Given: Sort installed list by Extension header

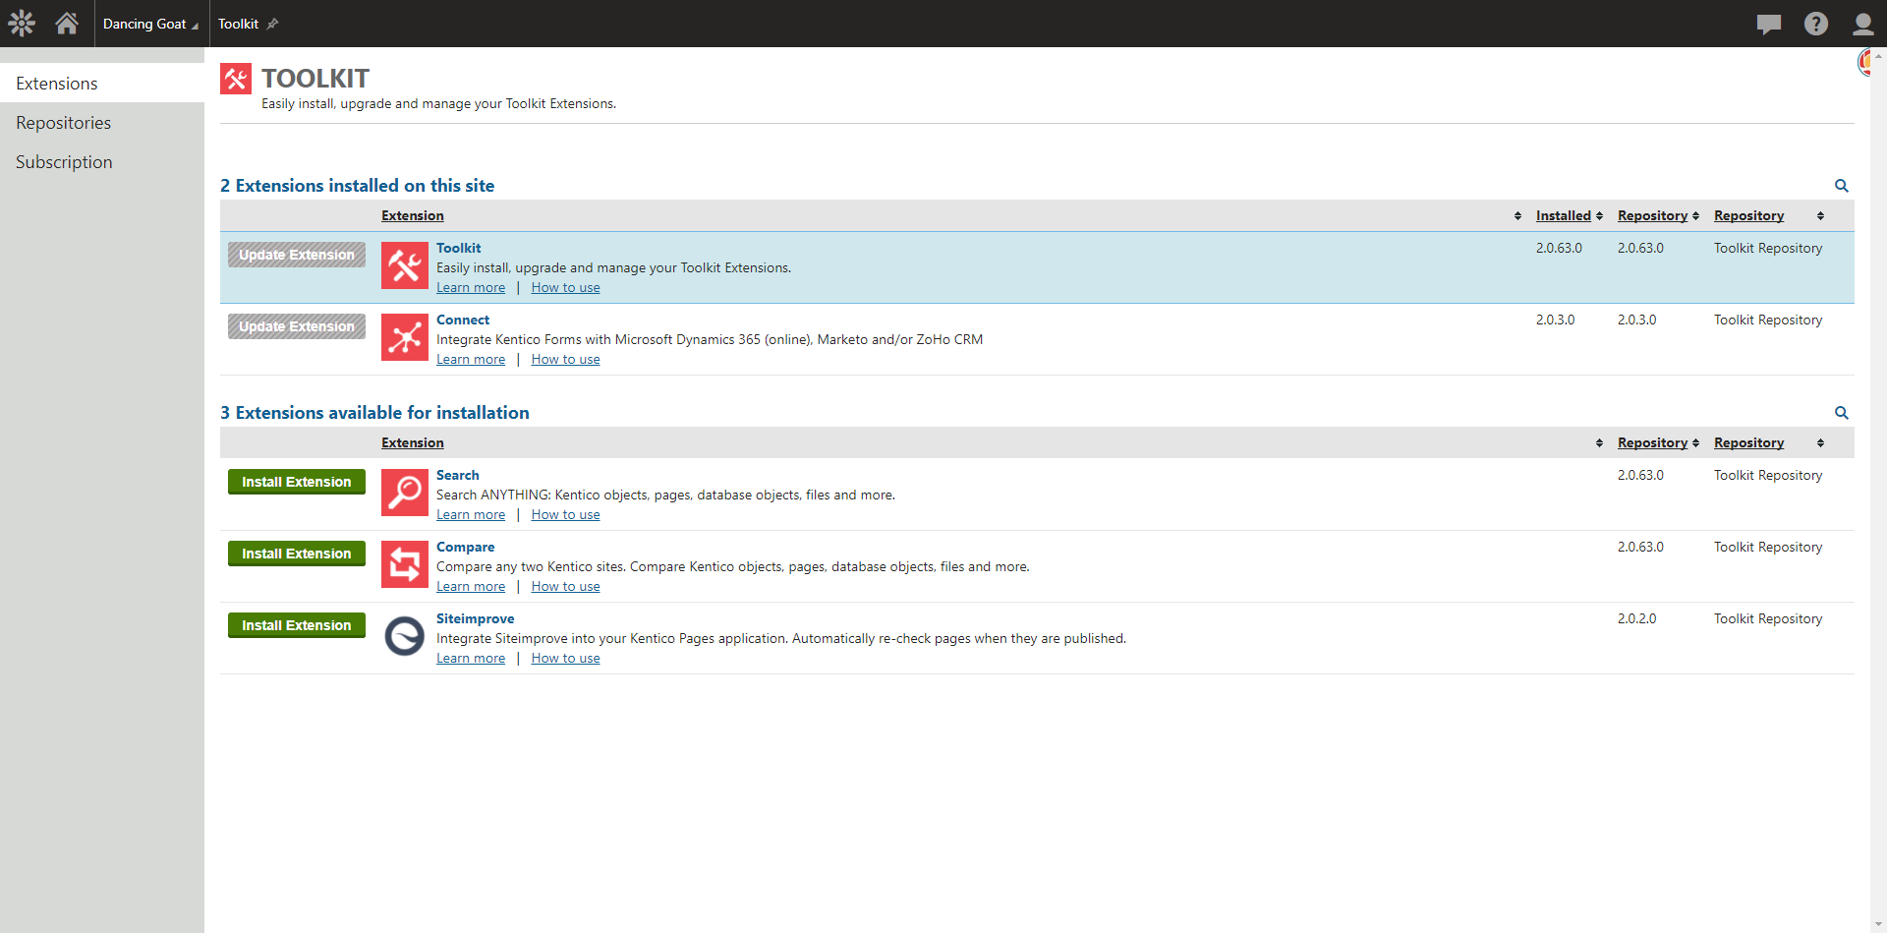Looking at the screenshot, I should (413, 215).
